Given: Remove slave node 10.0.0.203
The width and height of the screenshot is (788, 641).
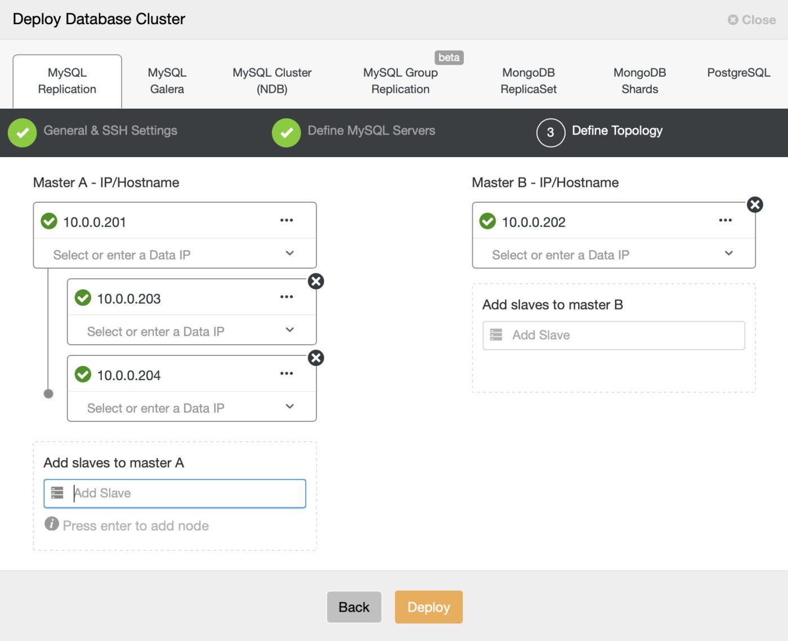Looking at the screenshot, I should pos(316,282).
